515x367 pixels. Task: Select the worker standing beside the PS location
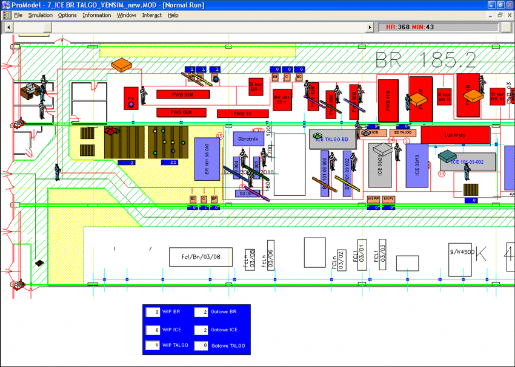(143, 96)
